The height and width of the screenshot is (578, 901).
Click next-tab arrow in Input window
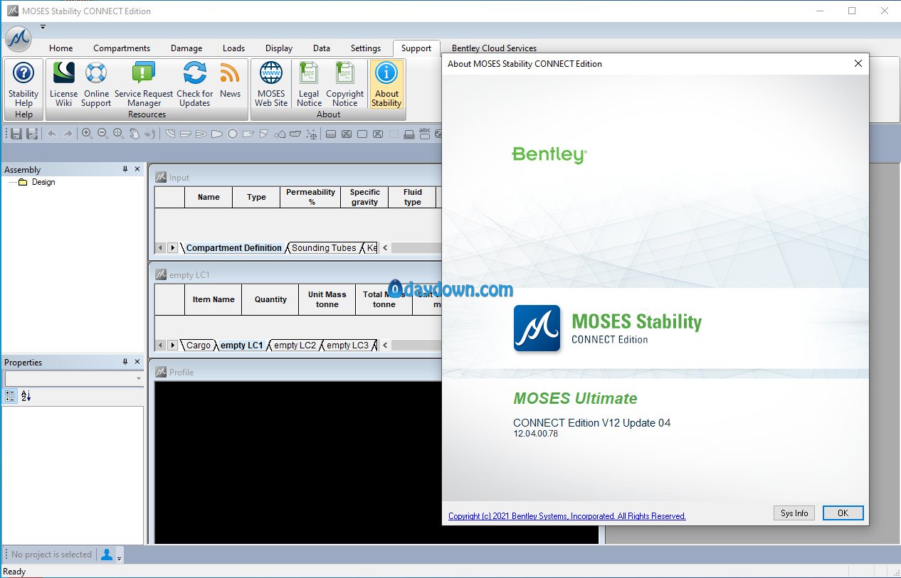click(x=173, y=247)
